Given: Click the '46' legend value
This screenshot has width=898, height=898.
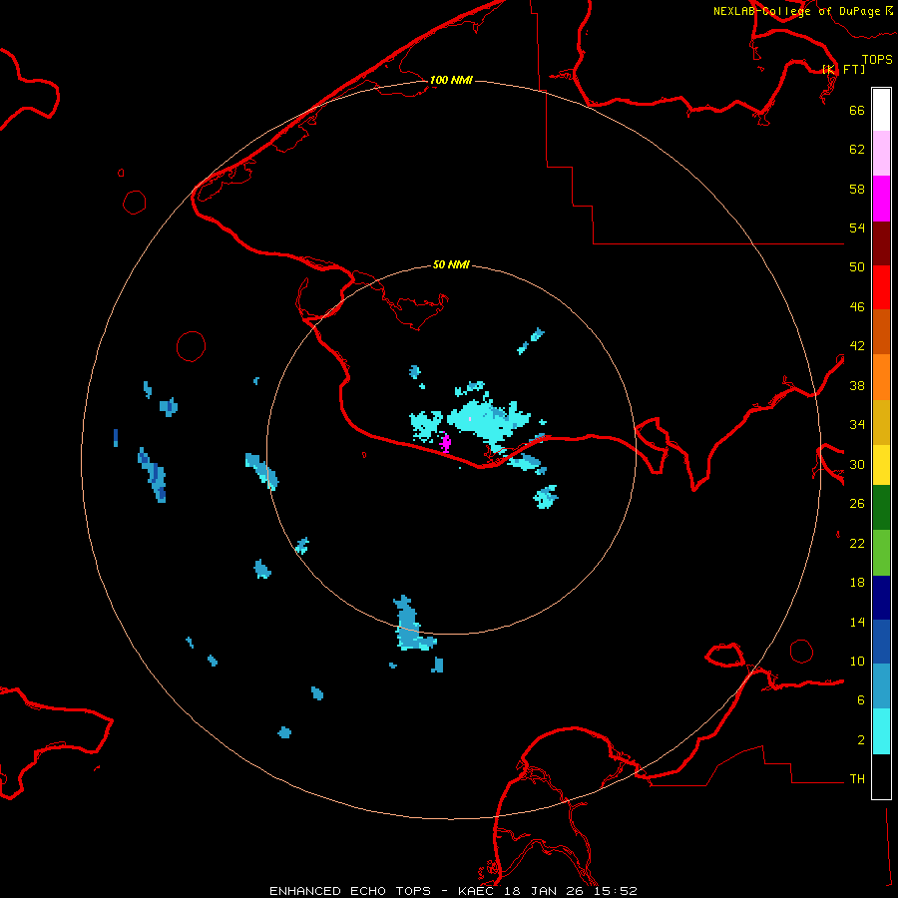Looking at the screenshot, I should click(857, 307).
